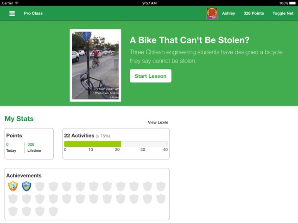The width and height of the screenshot is (298, 223).
Task: Click the lesson title about the bike
Action: [190, 40]
